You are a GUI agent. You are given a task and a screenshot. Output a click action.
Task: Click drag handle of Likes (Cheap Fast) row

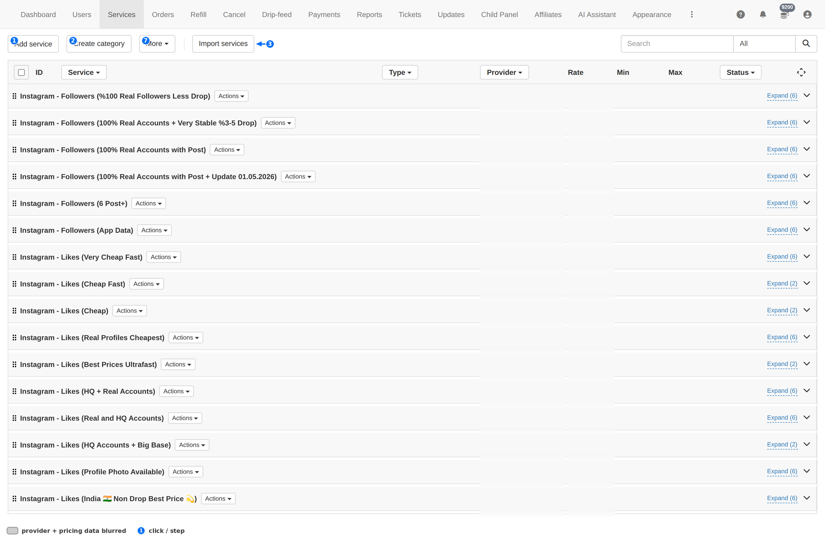pos(14,284)
